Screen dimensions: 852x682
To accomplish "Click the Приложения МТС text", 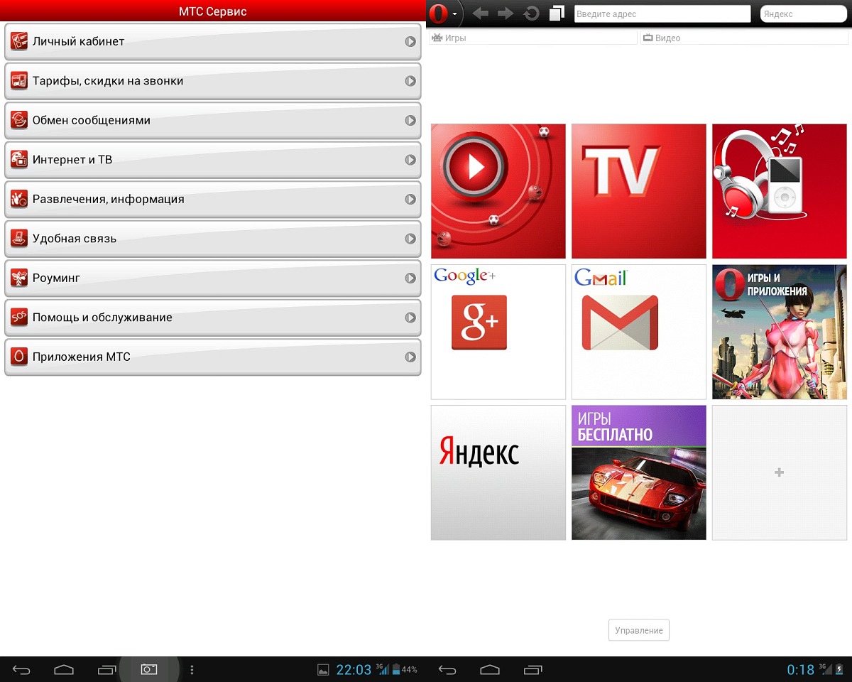I will point(82,357).
